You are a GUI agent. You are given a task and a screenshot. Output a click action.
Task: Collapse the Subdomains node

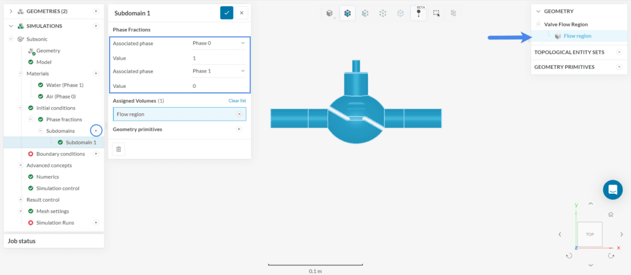point(40,131)
